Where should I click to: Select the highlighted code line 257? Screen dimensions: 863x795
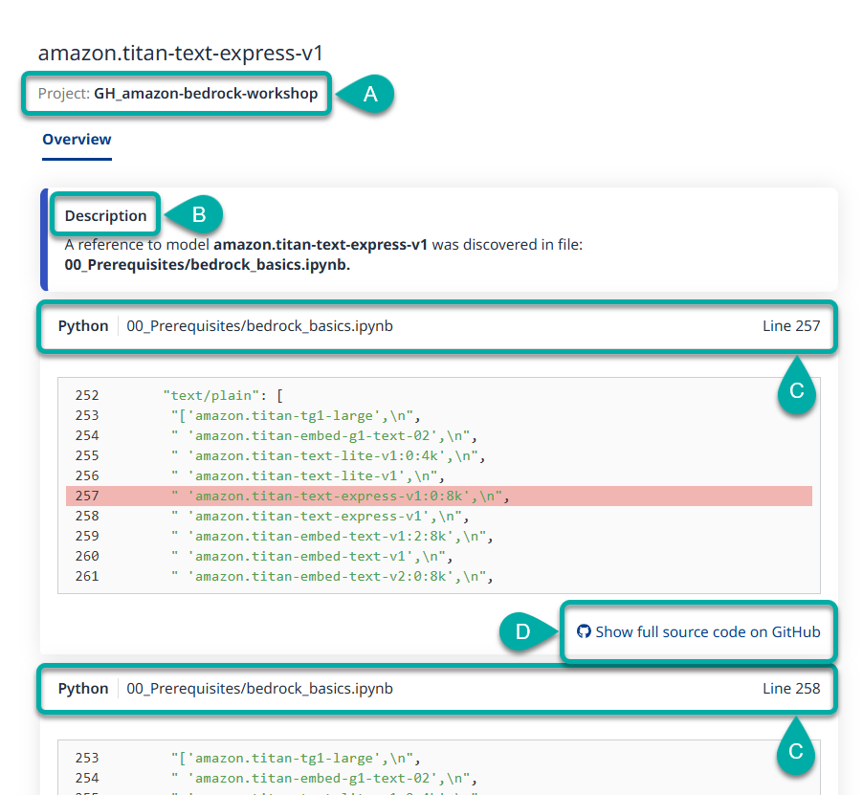click(339, 496)
